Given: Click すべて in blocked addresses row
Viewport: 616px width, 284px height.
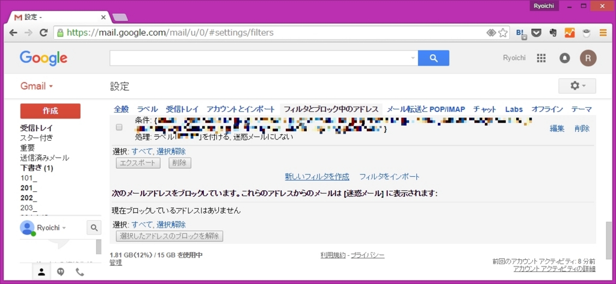Looking at the screenshot, I should 142,225.
